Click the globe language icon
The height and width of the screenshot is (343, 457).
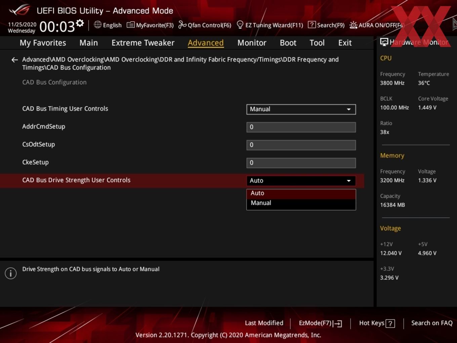[x=97, y=25]
